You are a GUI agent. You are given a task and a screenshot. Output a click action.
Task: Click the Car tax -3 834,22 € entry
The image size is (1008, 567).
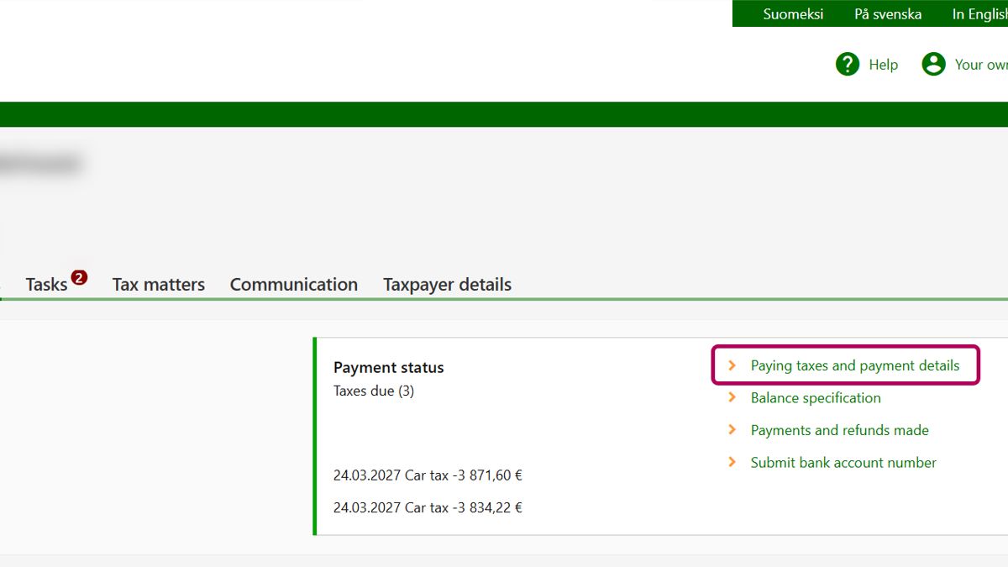coord(428,507)
